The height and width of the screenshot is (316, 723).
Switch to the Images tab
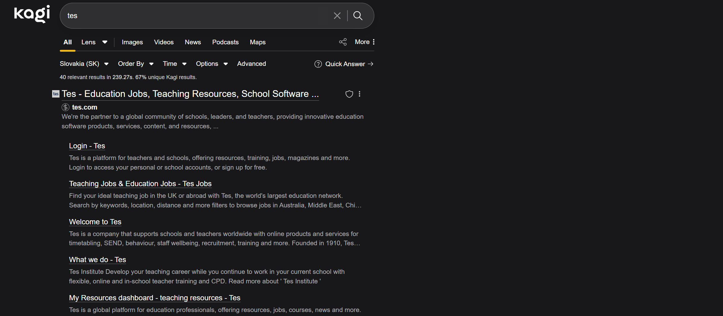[132, 42]
